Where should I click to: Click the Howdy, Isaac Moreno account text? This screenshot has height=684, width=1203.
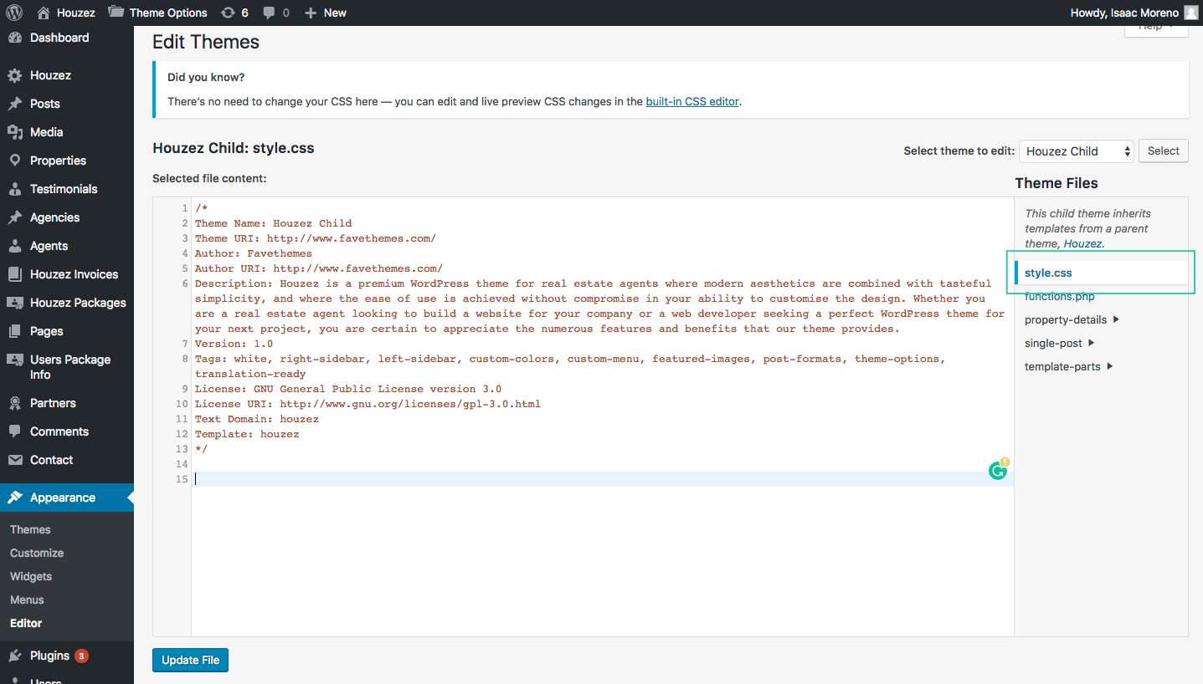(1124, 13)
